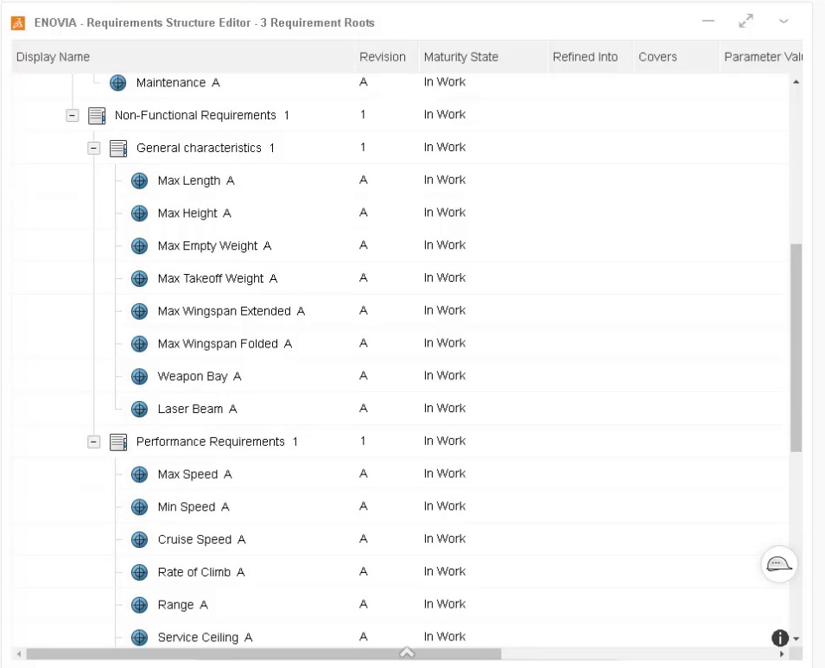
Task: Select the Max Empty Weight A row
Action: [x=400, y=245]
